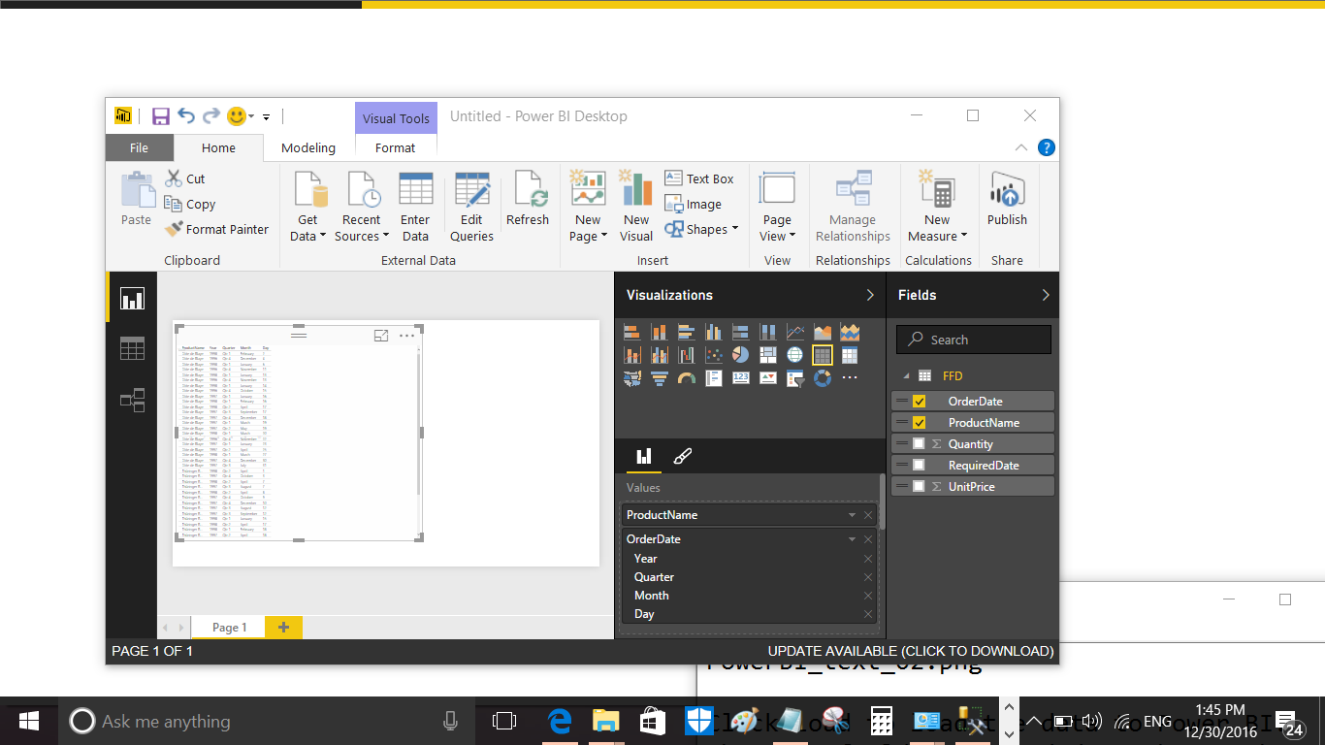Click the Refresh button
Screen dimensions: 1325x745
(x=528, y=205)
